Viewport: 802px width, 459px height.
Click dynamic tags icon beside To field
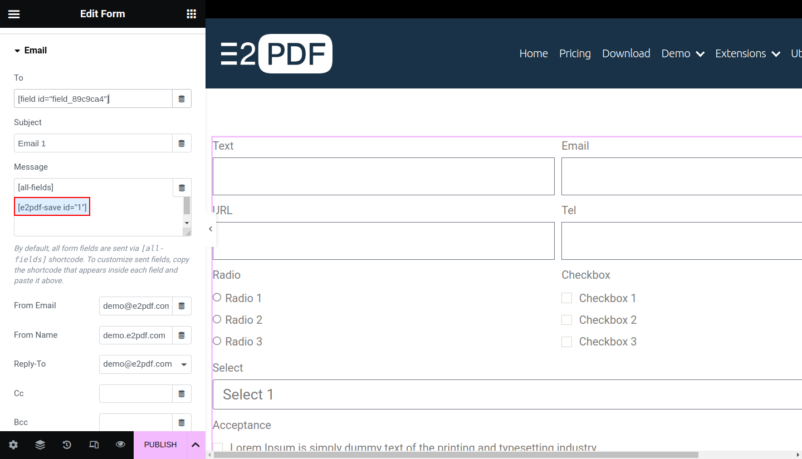point(182,99)
